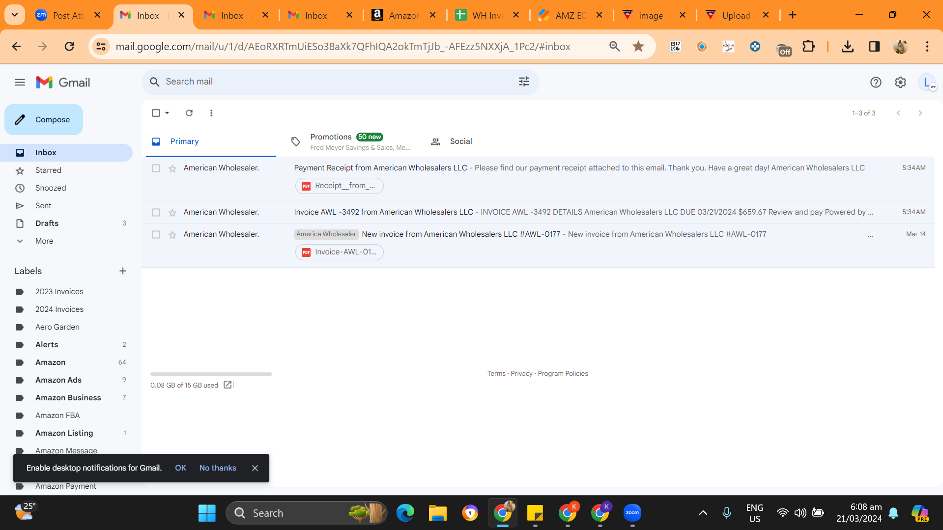
Task: Open the Terms link
Action: pos(496,374)
